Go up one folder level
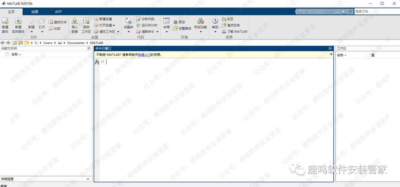 click(x=14, y=43)
